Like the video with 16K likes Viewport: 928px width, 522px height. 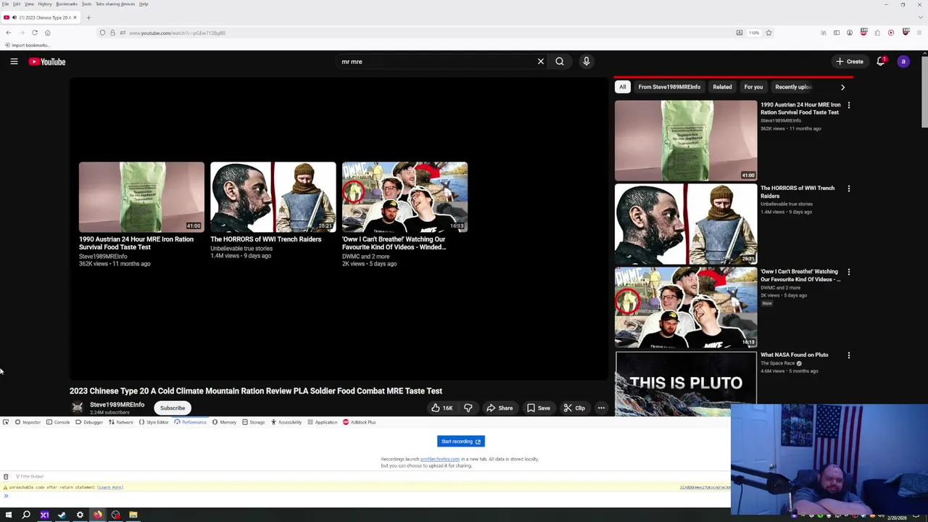442,408
